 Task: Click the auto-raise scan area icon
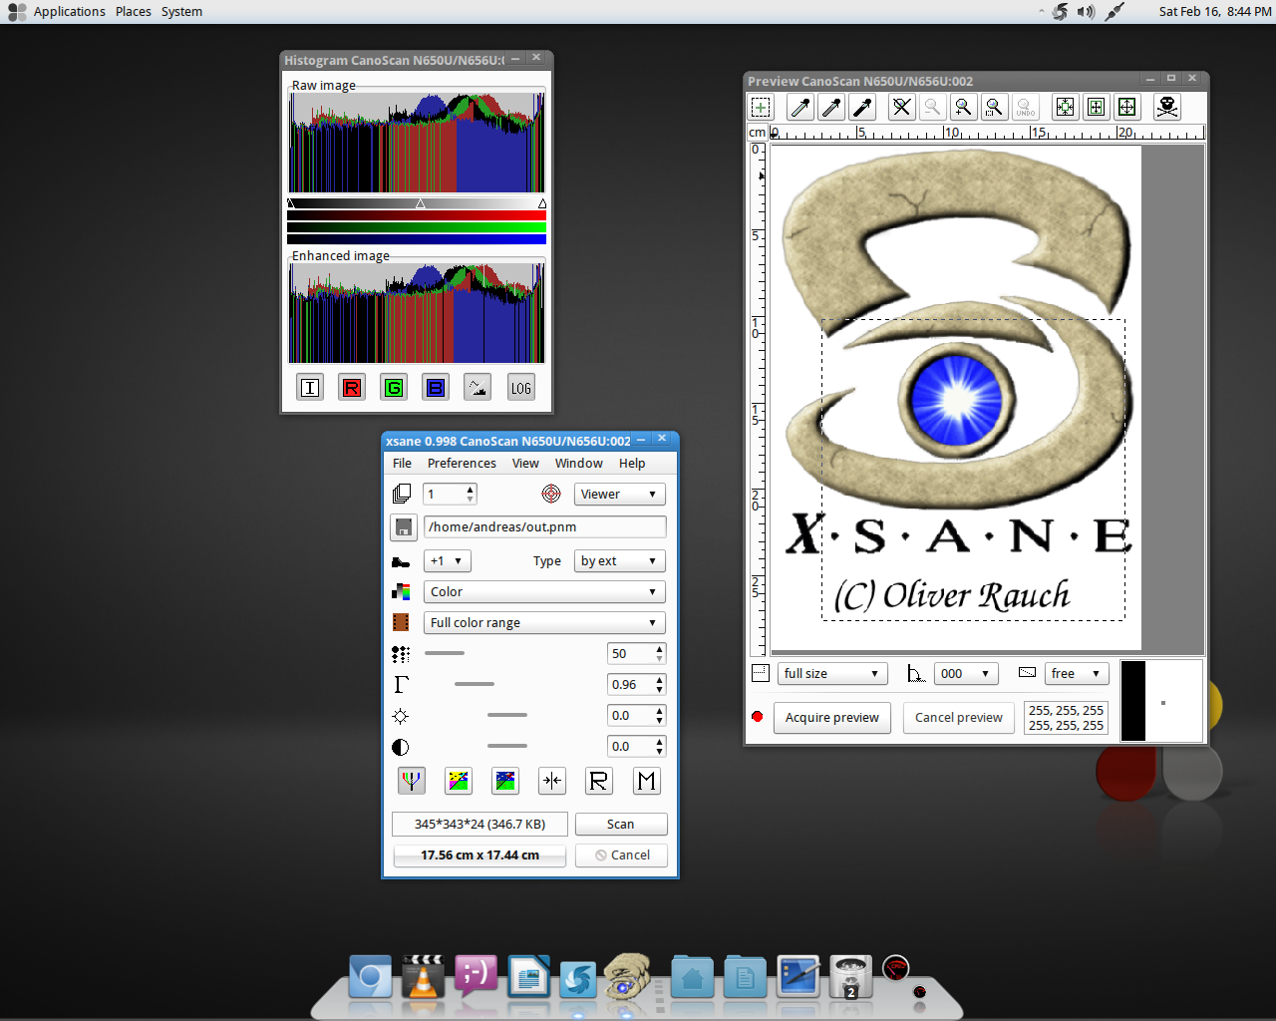coord(1096,107)
